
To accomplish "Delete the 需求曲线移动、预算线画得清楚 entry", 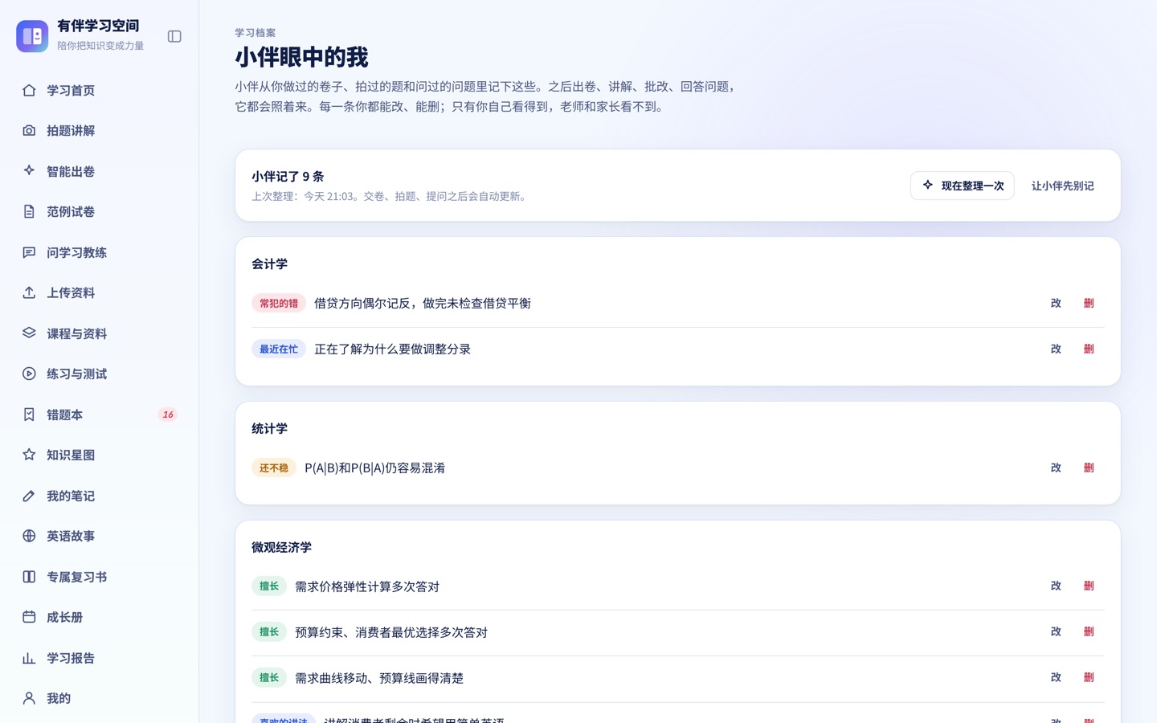I will [1089, 677].
